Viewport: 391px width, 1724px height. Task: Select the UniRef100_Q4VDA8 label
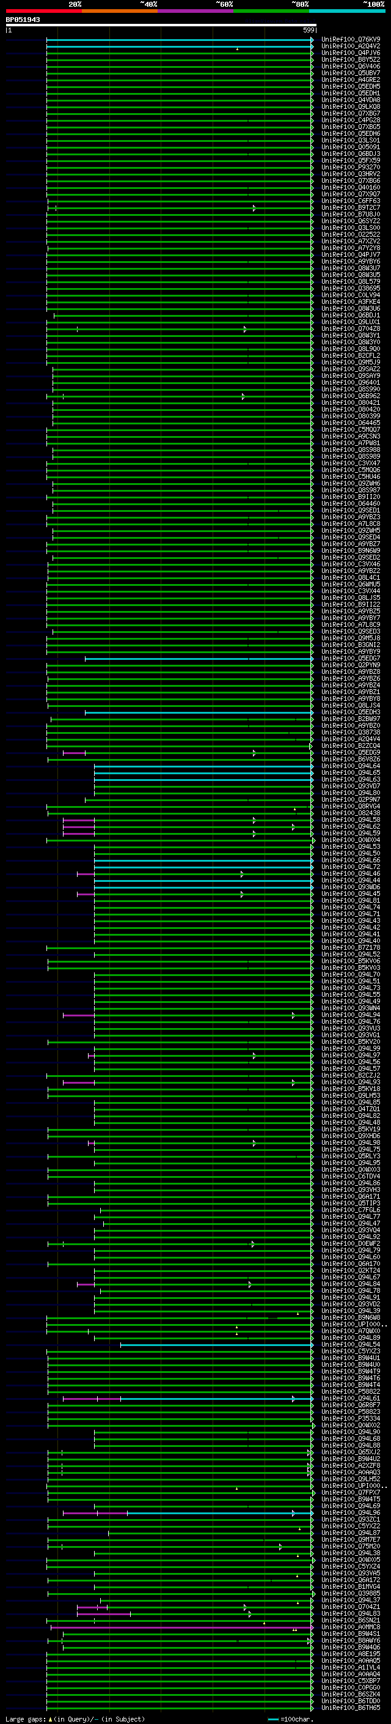(x=350, y=100)
